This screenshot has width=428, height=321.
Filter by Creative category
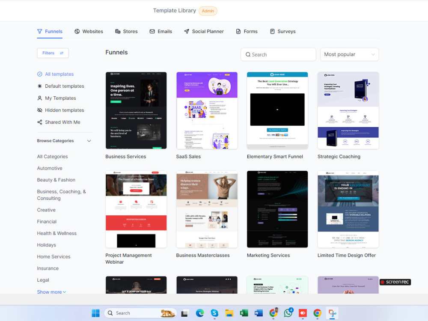(x=46, y=210)
